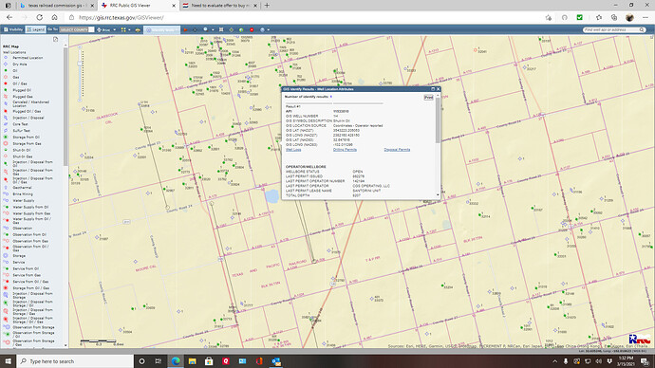Click the Identify Results popup scrollbar

click(x=438, y=121)
